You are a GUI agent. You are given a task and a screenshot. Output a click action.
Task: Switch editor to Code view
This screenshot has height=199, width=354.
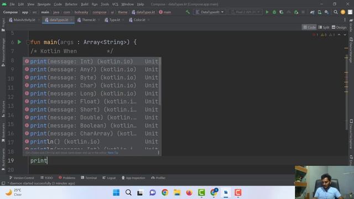309,27
